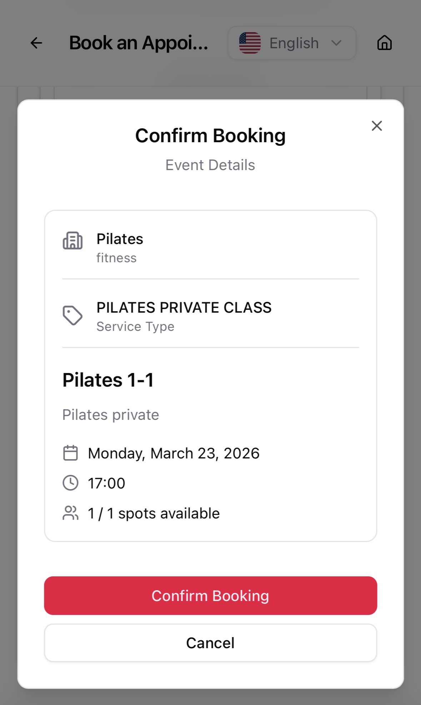Screen dimensions: 421x705
Task: Click the building icon beside Pilates
Action: [x=72, y=240]
